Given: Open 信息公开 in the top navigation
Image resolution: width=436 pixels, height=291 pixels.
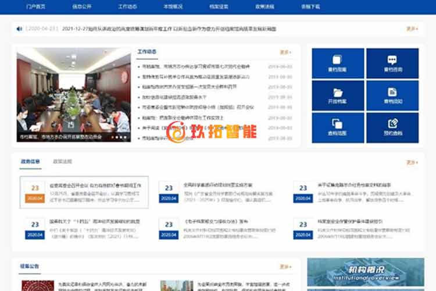Looking at the screenshot, I should (x=82, y=6).
